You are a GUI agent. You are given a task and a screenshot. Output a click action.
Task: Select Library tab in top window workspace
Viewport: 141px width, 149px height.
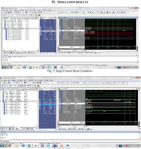(x=13, y=52)
